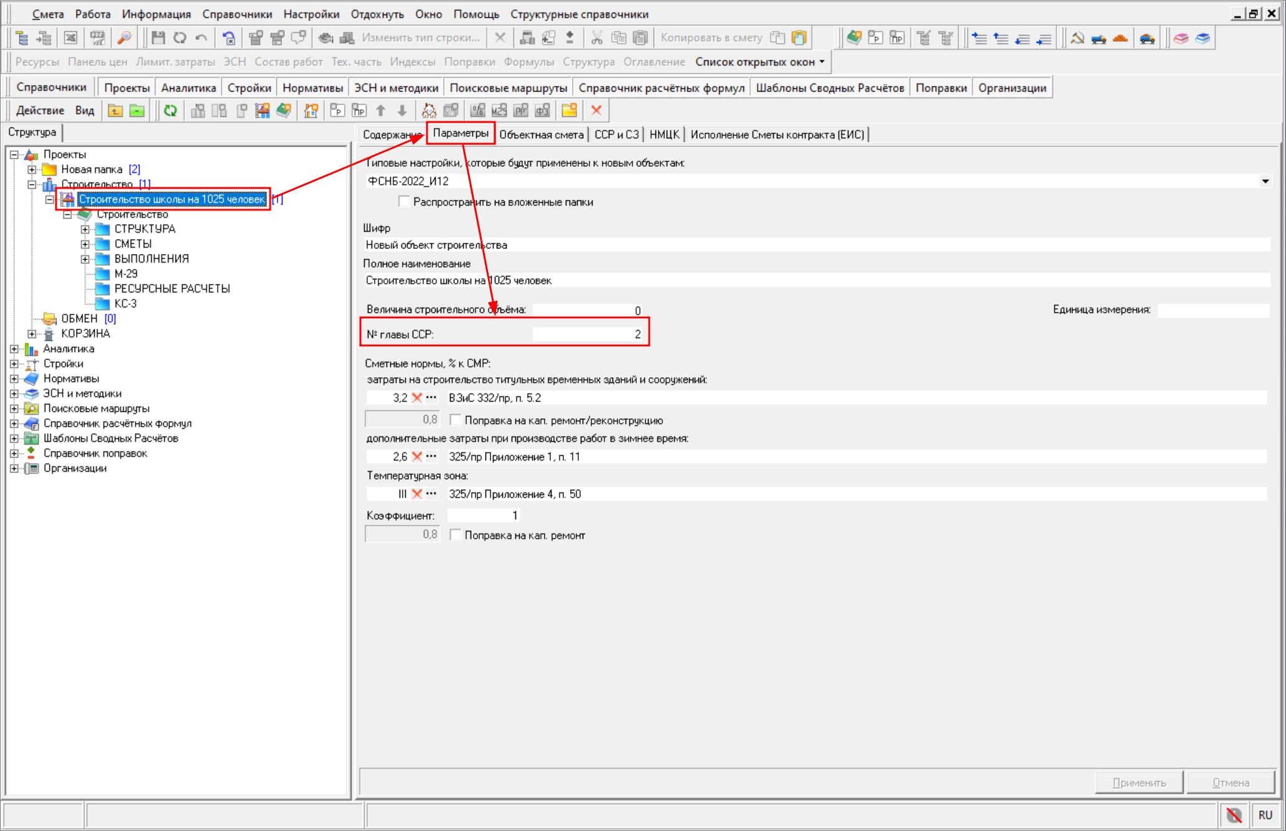1286x831 pixels.
Task: Expand the Нормативы tree node
Action: click(x=14, y=378)
